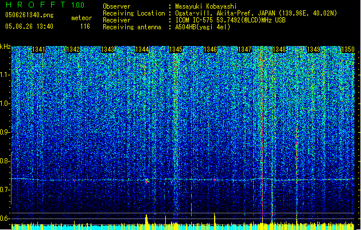Click the 0.8 frequency axis label

tap(5, 161)
